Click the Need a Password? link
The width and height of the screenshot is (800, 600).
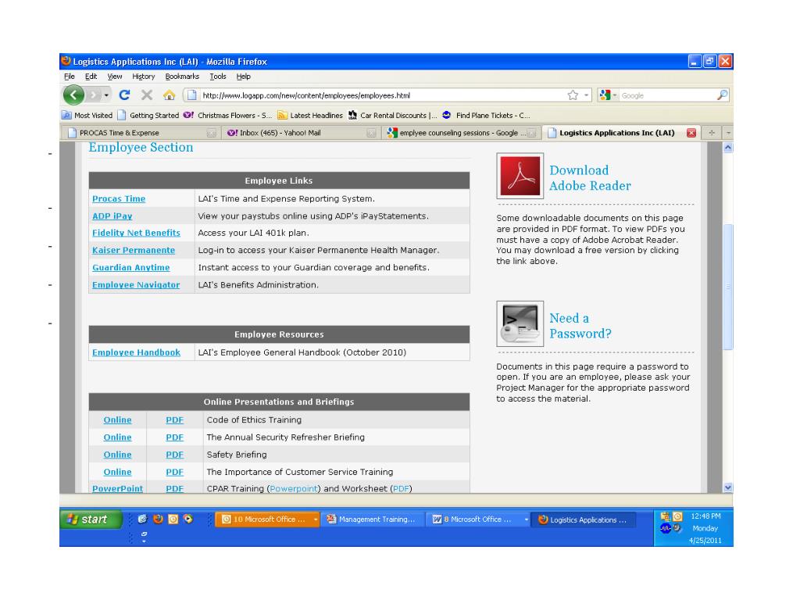[580, 326]
